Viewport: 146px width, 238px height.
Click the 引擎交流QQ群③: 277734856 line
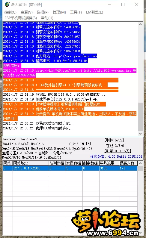[x=42, y=32]
